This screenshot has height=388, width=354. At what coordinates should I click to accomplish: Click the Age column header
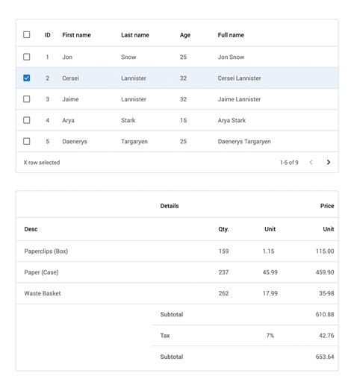coord(185,35)
